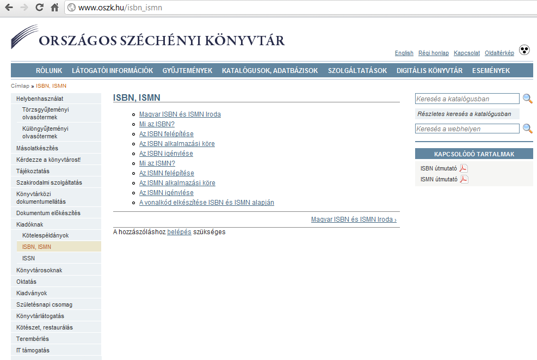This screenshot has height=360, width=537.
Task: Select Könyvtárközi dokumentumellátás in sidebar
Action: (x=56, y=198)
